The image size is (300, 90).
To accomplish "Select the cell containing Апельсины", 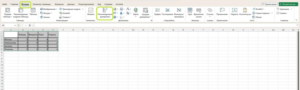I will click(x=11, y=43).
